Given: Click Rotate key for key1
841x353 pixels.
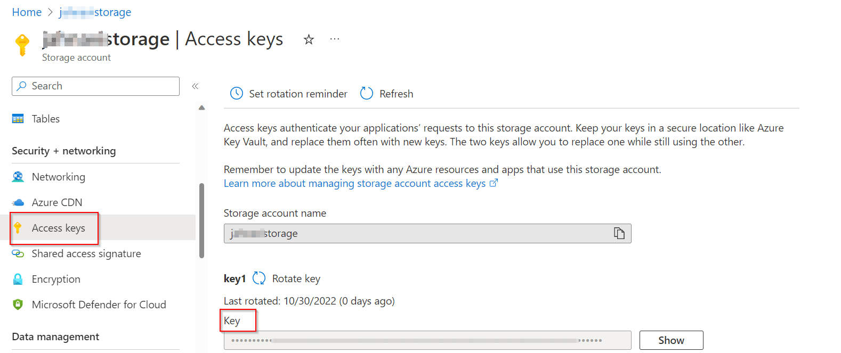Looking at the screenshot, I should click(x=296, y=278).
